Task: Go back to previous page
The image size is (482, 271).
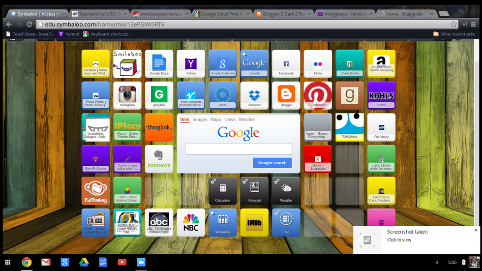Action: [9, 24]
